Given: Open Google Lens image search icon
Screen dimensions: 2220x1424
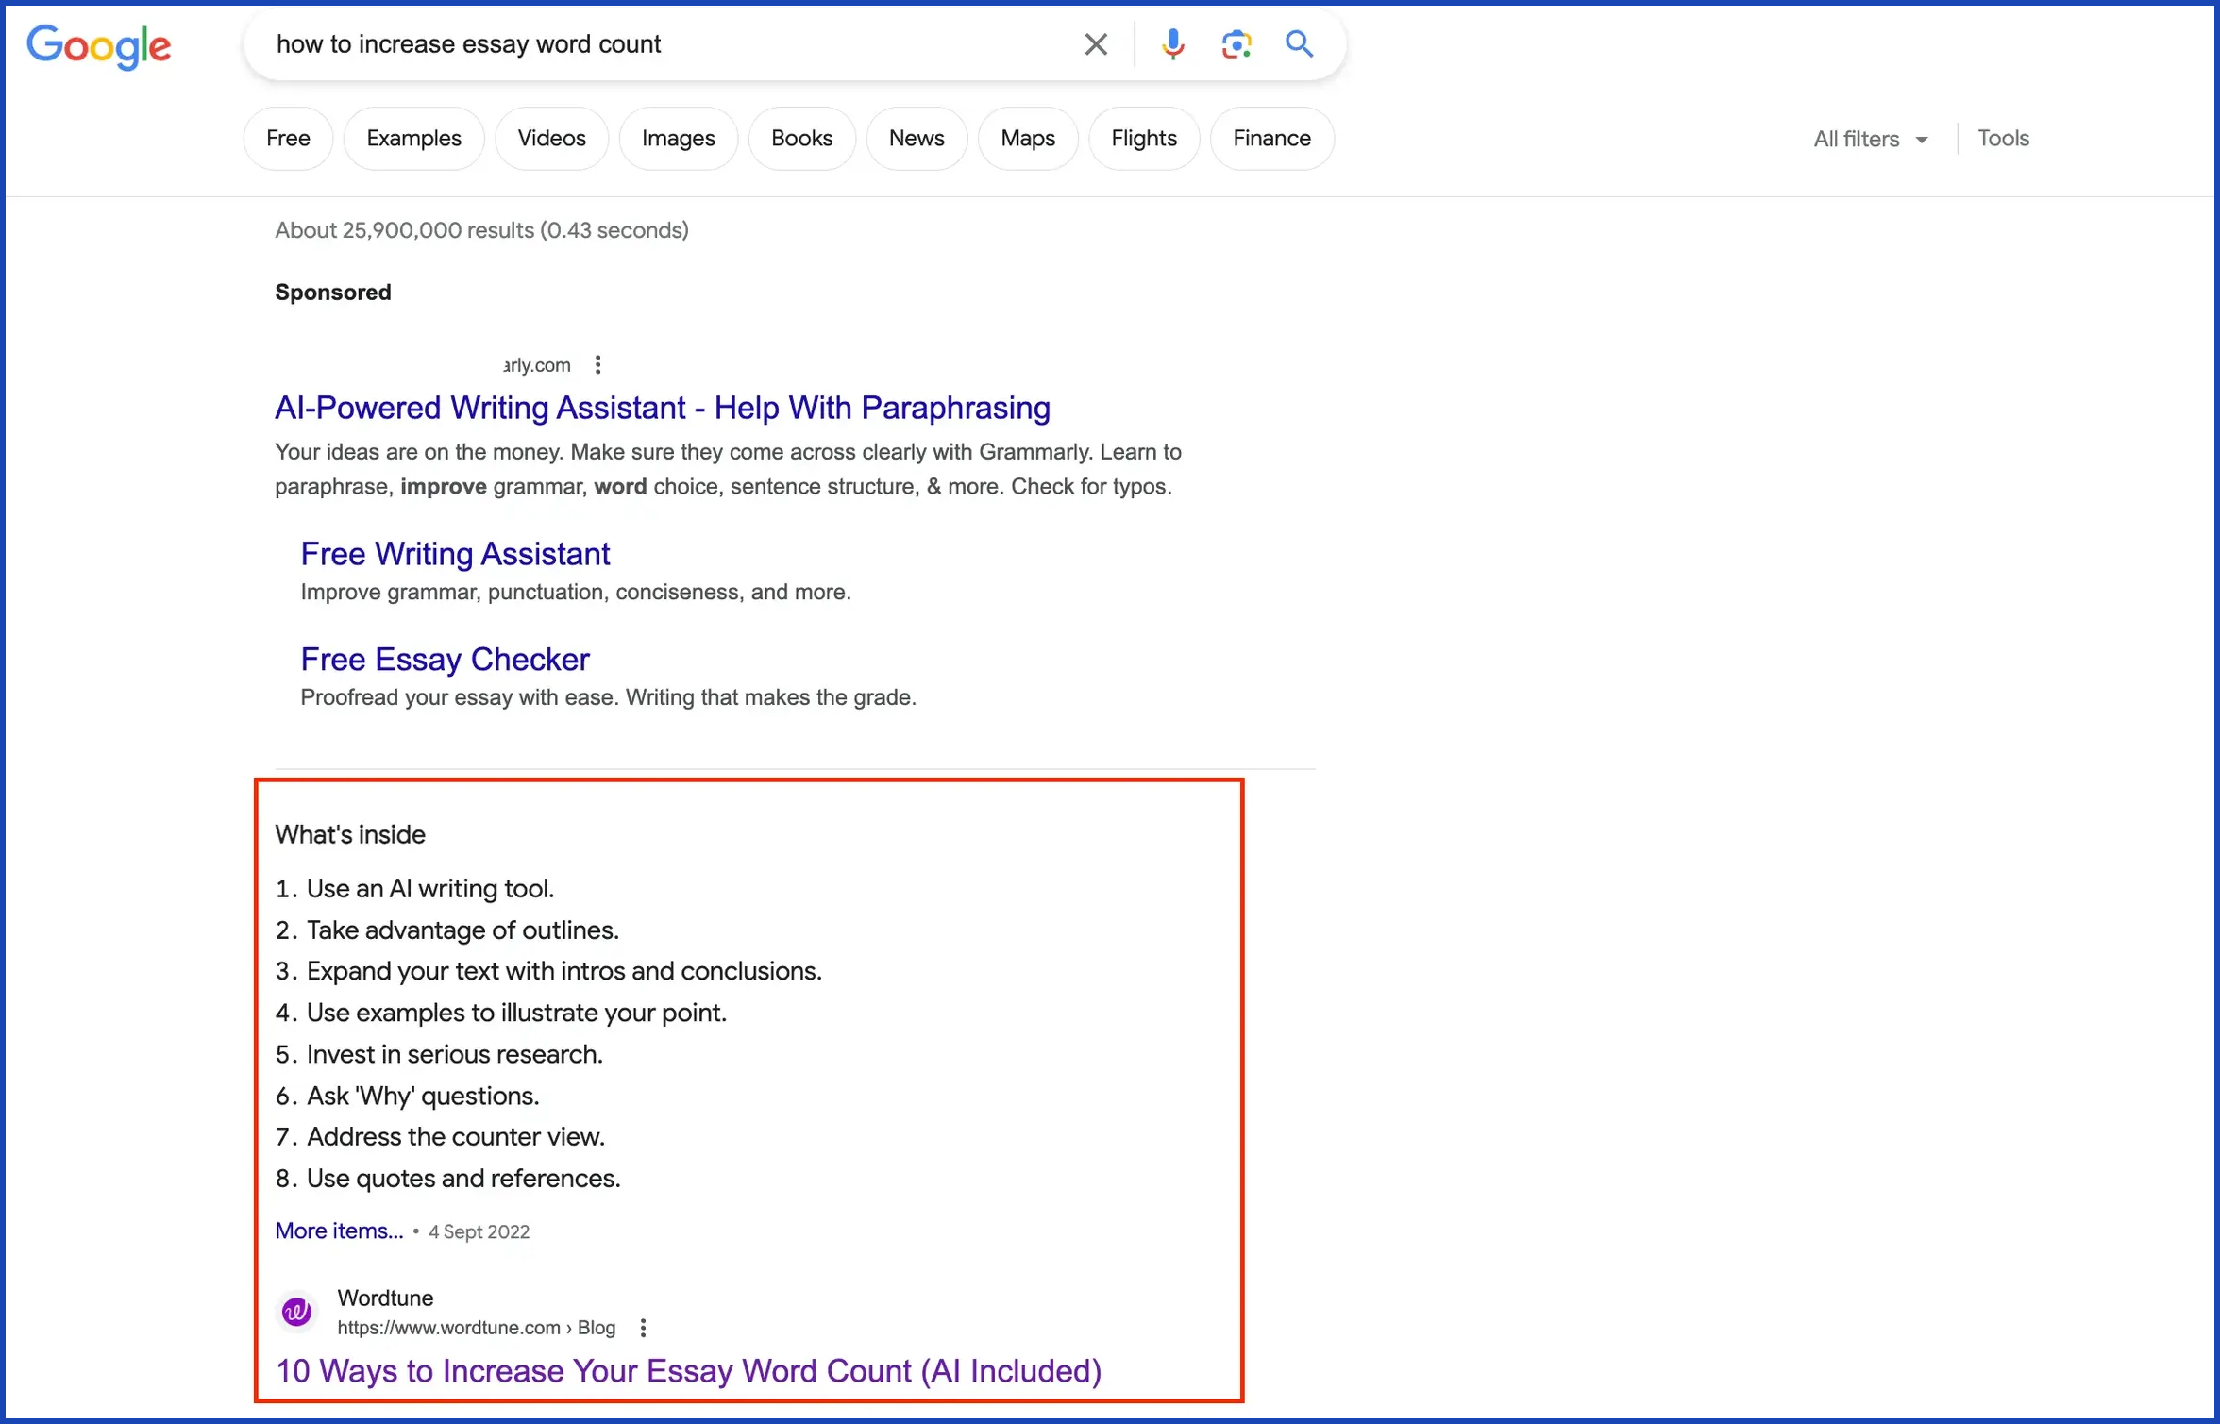Looking at the screenshot, I should pyautogui.click(x=1236, y=44).
